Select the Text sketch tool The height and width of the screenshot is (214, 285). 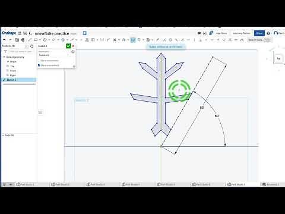point(87,40)
